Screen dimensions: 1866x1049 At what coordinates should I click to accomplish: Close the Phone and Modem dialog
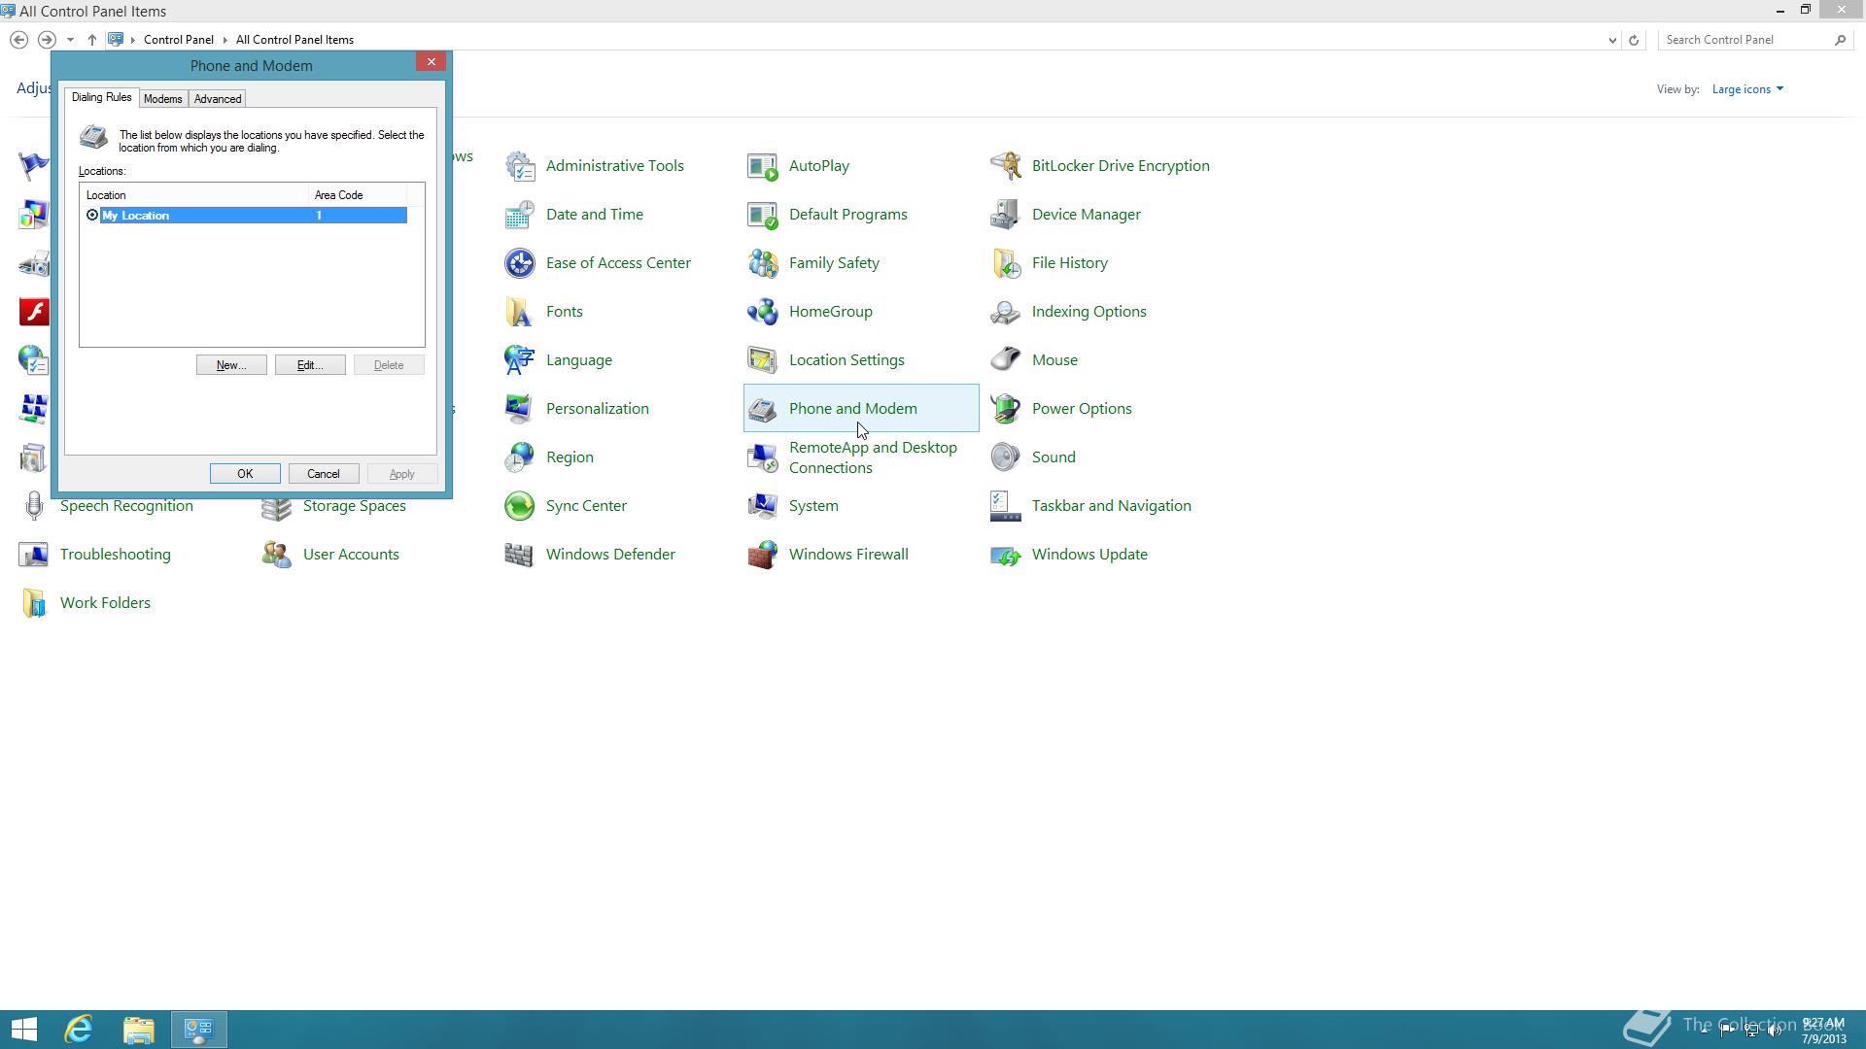pos(432,62)
